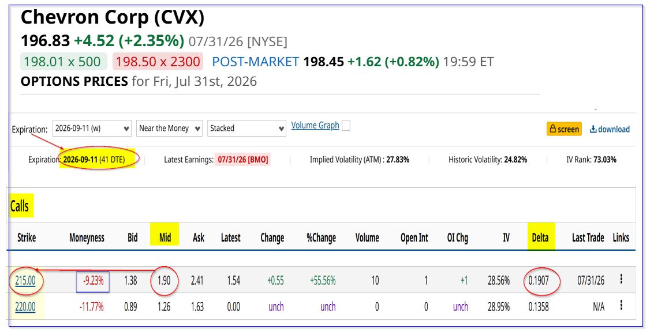Viewport: 654px width, 333px height.
Task: Open the 220.00 strike link
Action: (25, 307)
